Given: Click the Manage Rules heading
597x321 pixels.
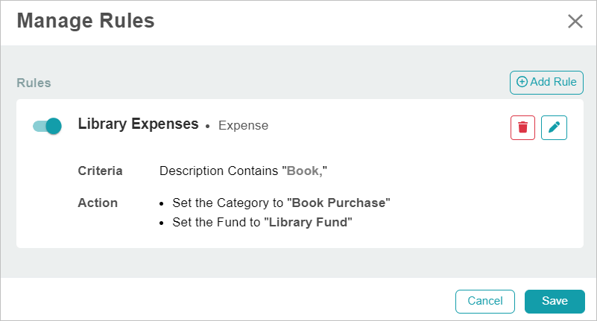Looking at the screenshot, I should [x=86, y=21].
